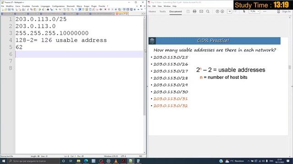Select the Document tab in Acrobat

(175, 11)
